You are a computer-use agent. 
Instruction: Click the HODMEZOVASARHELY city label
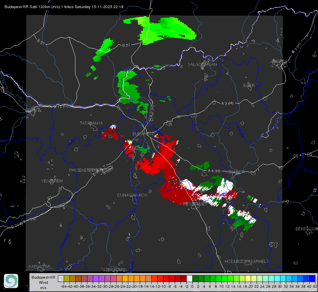pyautogui.click(x=247, y=262)
